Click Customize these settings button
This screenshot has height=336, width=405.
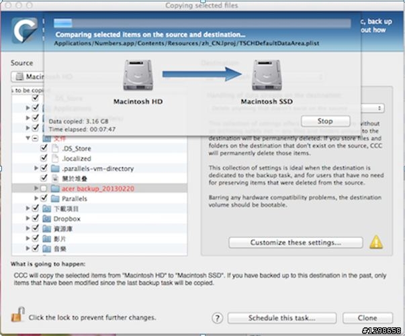[296, 243]
